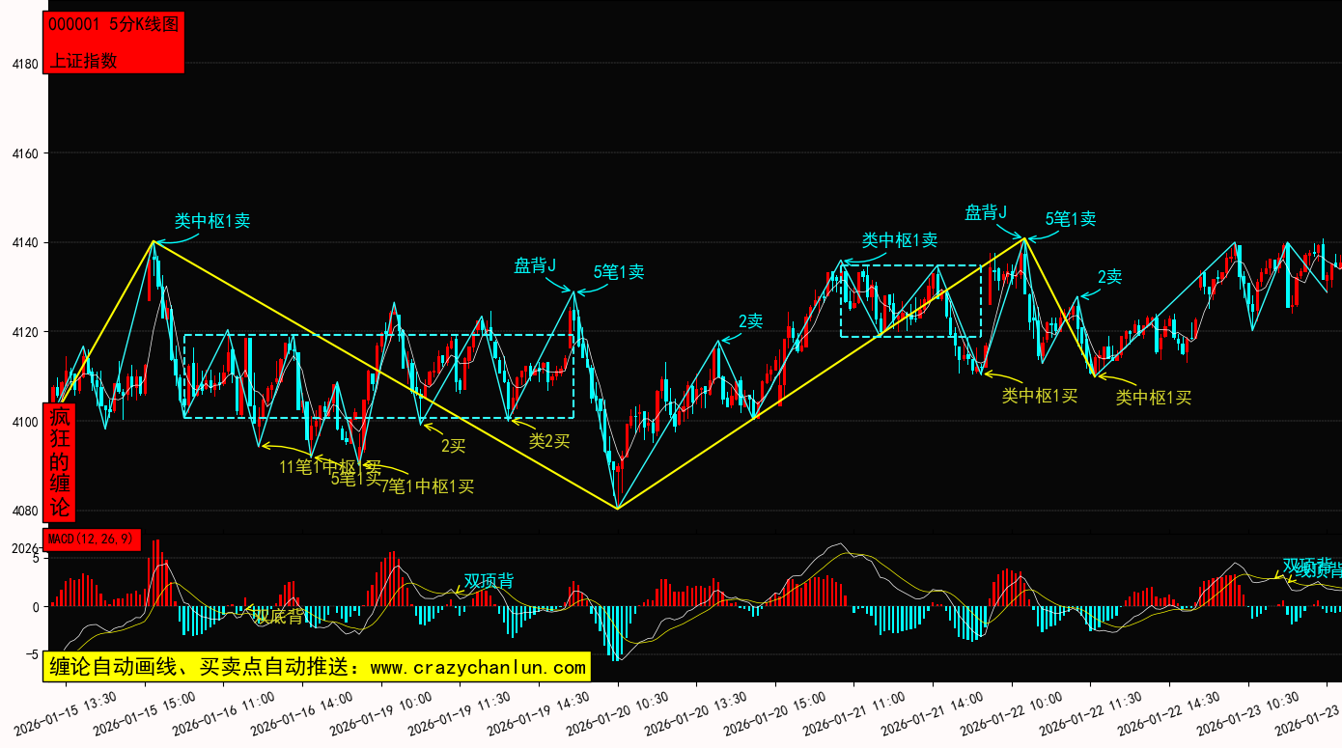
Task: Click the 5笔1买 buy signal label
Action: coord(355,478)
